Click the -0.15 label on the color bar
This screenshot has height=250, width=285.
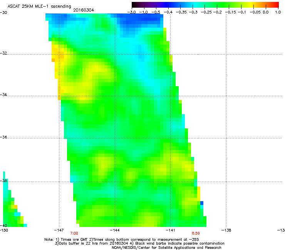tap(230, 12)
